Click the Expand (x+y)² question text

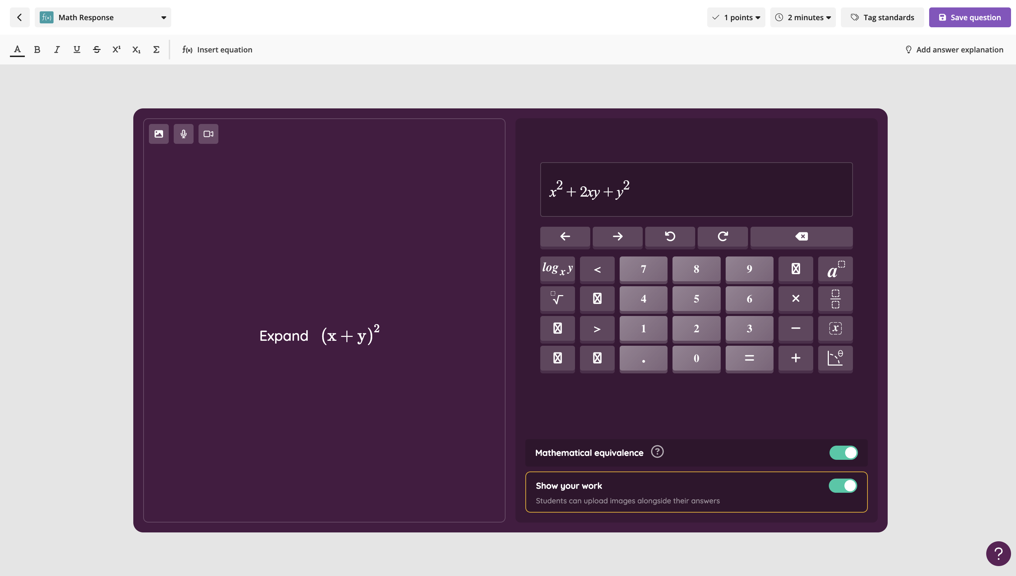click(319, 335)
